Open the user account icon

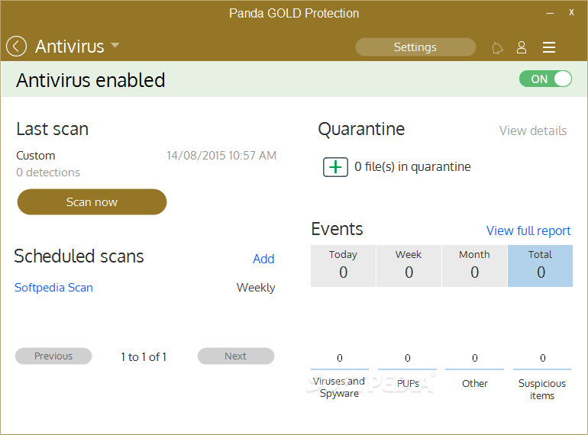click(x=522, y=47)
